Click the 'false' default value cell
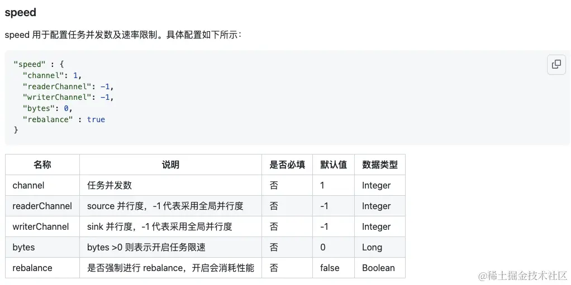 point(334,268)
